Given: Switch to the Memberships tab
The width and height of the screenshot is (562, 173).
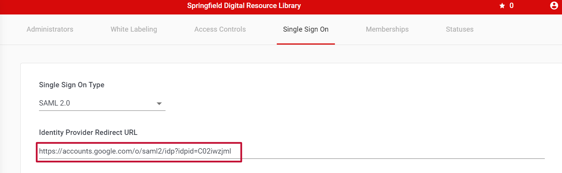Looking at the screenshot, I should click(x=387, y=29).
